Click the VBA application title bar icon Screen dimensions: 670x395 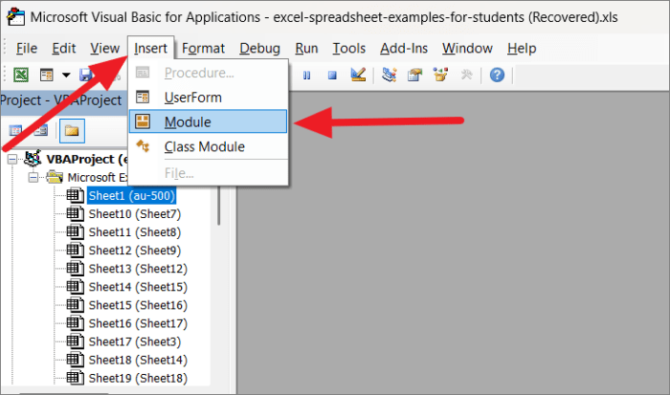(x=15, y=16)
